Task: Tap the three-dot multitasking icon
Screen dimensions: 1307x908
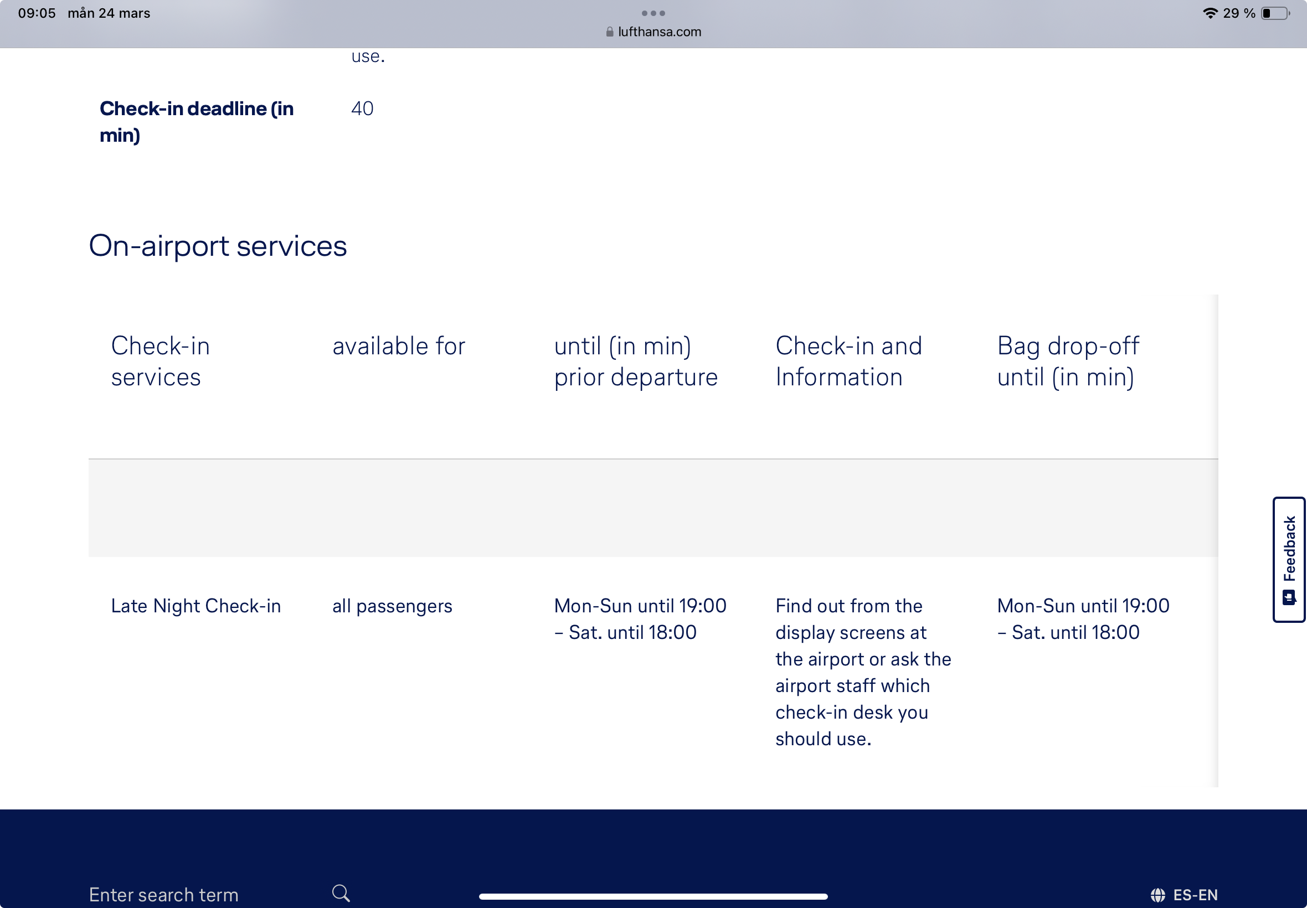Action: click(x=653, y=13)
